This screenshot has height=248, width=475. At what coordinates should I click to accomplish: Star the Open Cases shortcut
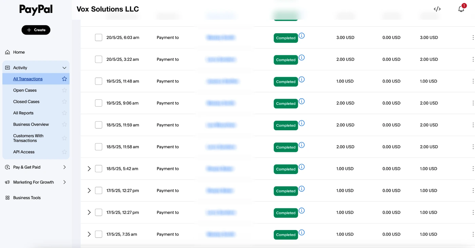coord(64,90)
